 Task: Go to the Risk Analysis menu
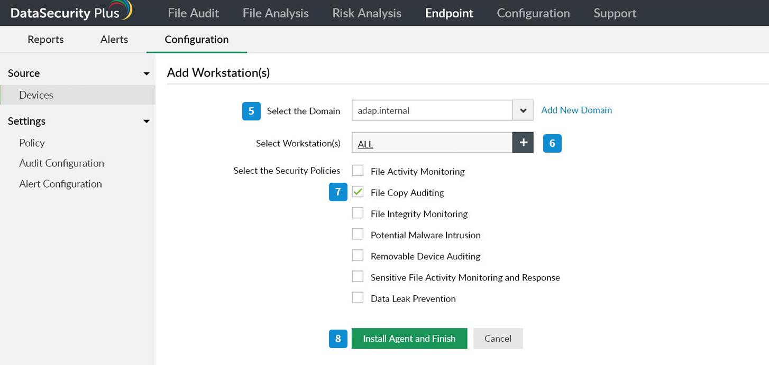[367, 13]
